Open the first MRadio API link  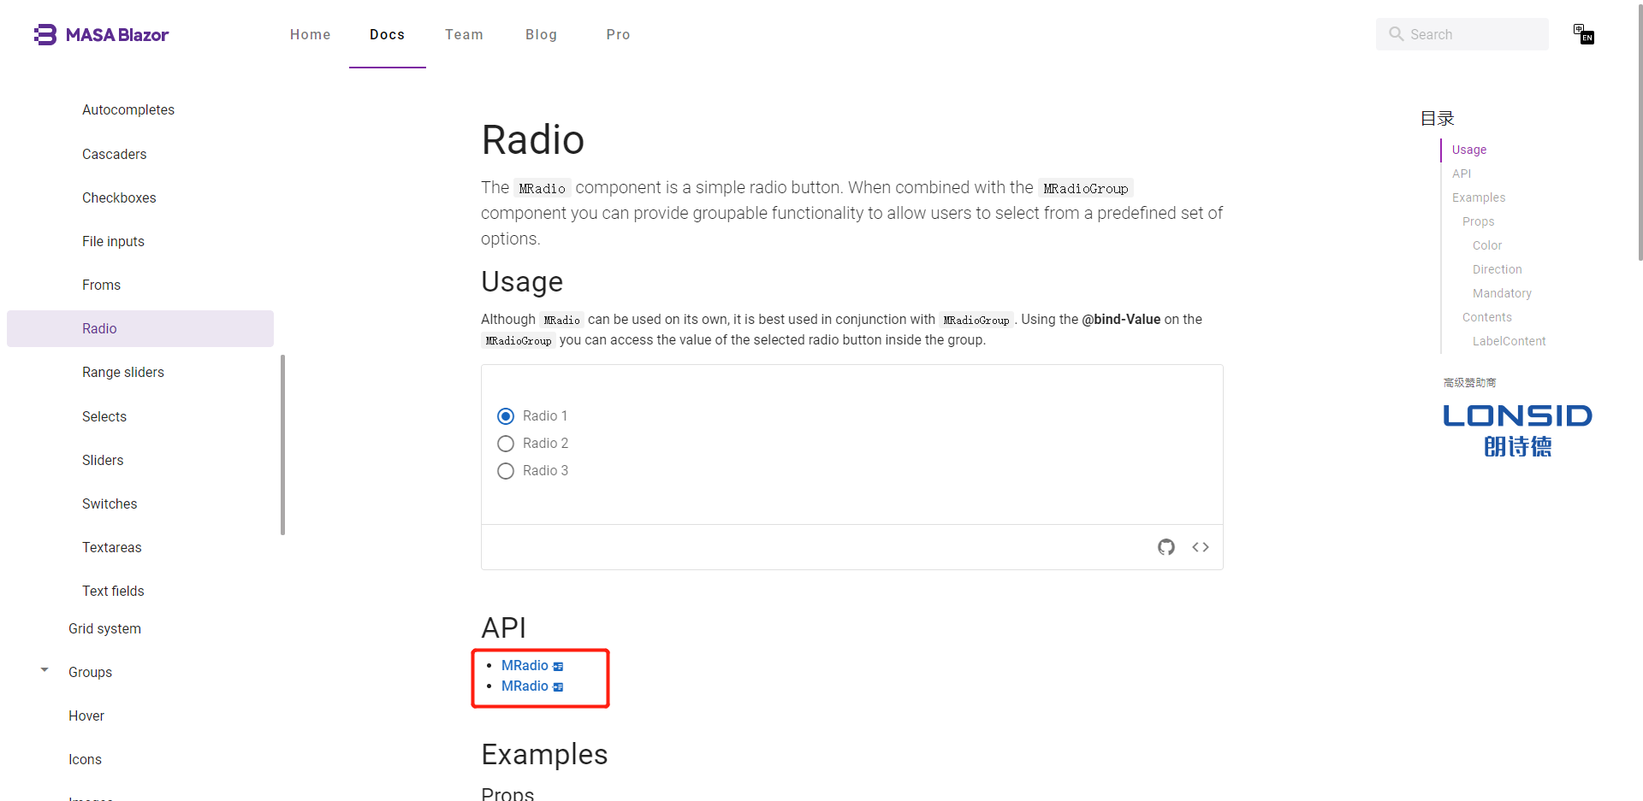point(525,665)
